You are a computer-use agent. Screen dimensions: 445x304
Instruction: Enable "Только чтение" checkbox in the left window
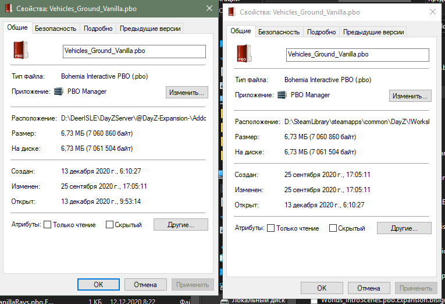coord(47,225)
